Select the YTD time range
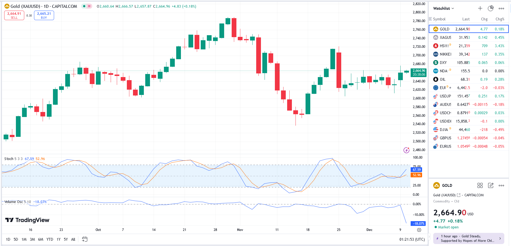The width and height of the screenshot is (511, 246). [50, 239]
